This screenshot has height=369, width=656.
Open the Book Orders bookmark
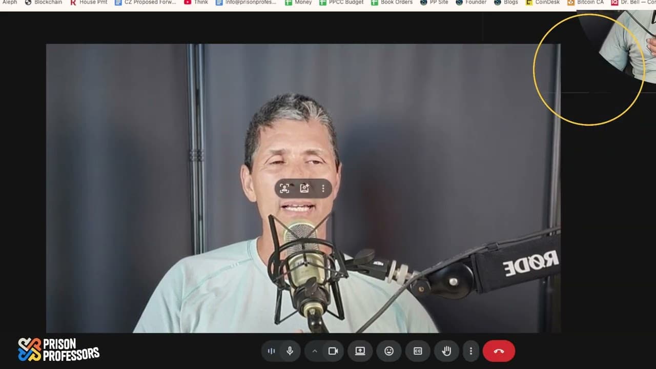(392, 3)
